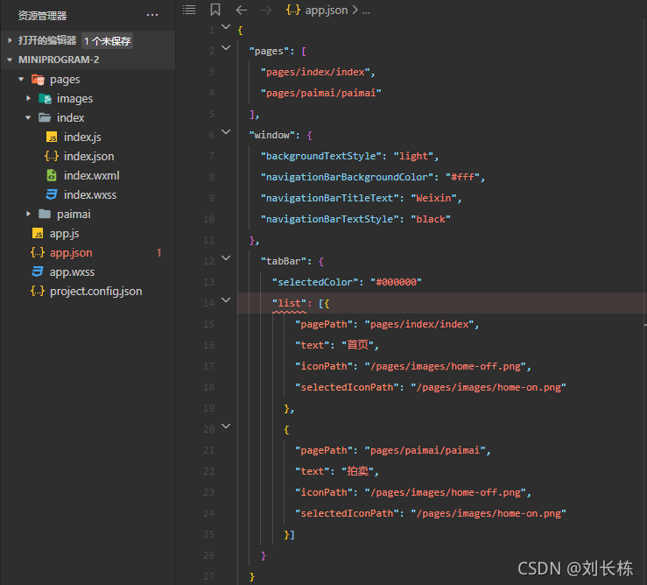
Task: Open project.config.json file
Action: 95,292
